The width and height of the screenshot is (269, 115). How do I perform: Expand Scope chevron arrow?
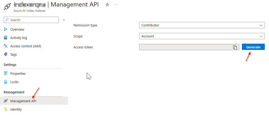point(261,36)
